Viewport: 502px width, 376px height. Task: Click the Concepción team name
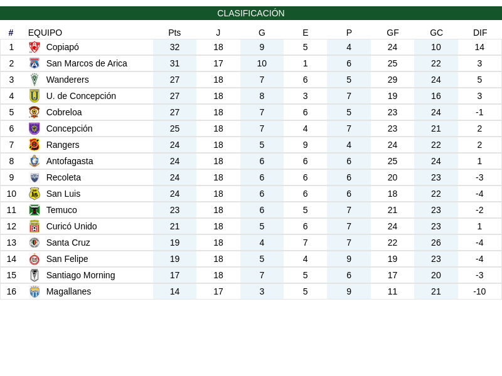click(x=69, y=128)
